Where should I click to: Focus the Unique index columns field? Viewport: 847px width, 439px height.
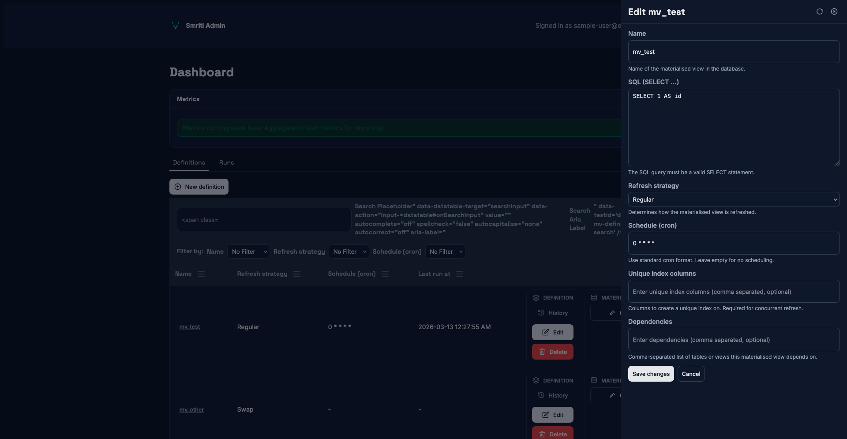[733, 292]
